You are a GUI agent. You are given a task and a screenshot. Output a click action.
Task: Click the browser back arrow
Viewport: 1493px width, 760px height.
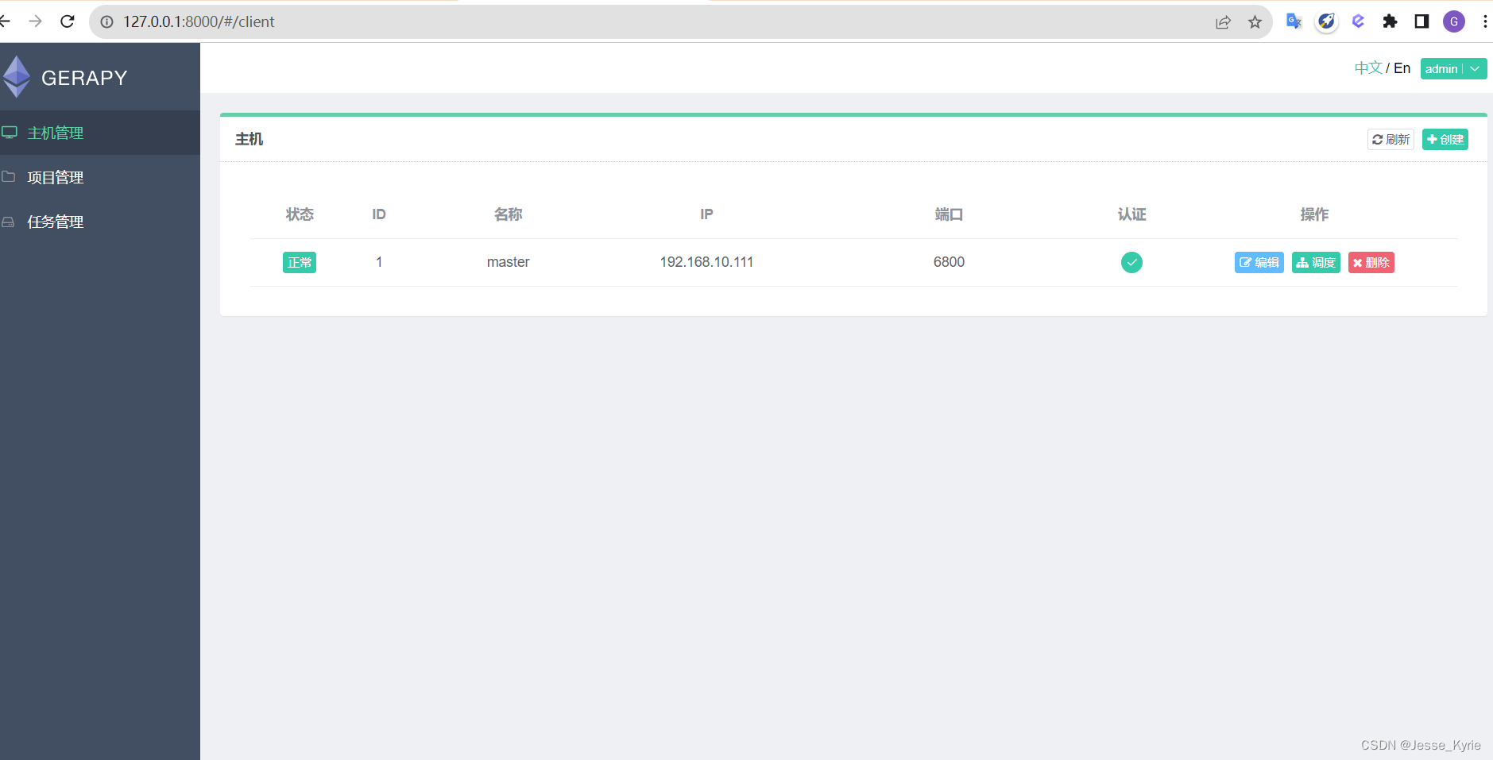tap(5, 21)
